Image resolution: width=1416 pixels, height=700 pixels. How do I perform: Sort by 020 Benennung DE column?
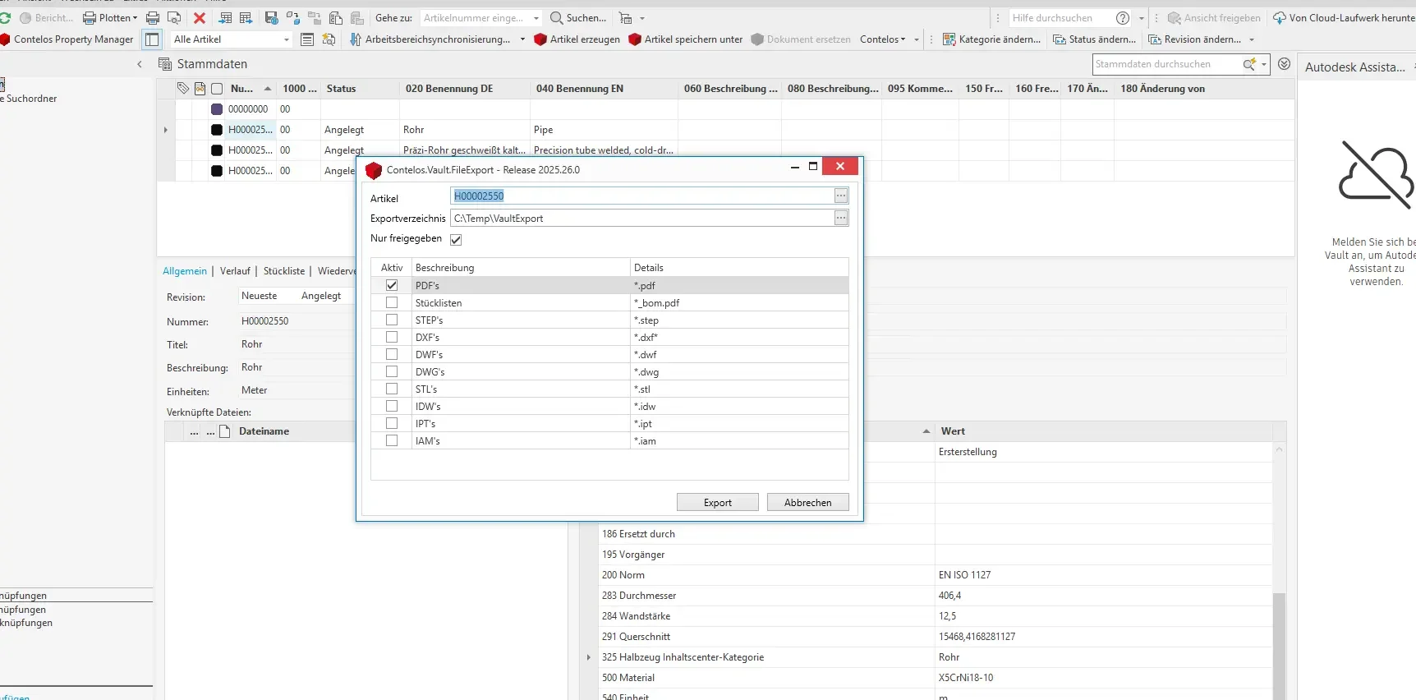(x=464, y=88)
